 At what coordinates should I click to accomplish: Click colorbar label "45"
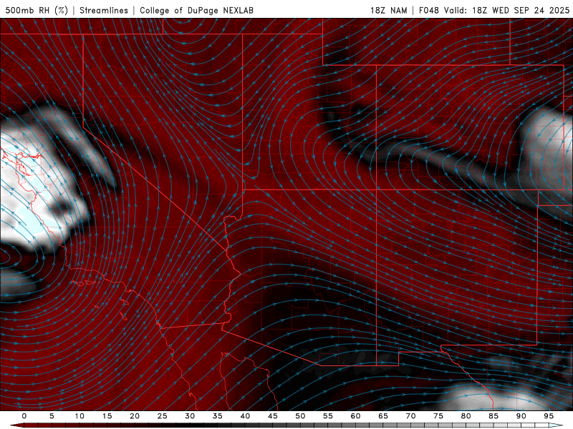pos(273,416)
